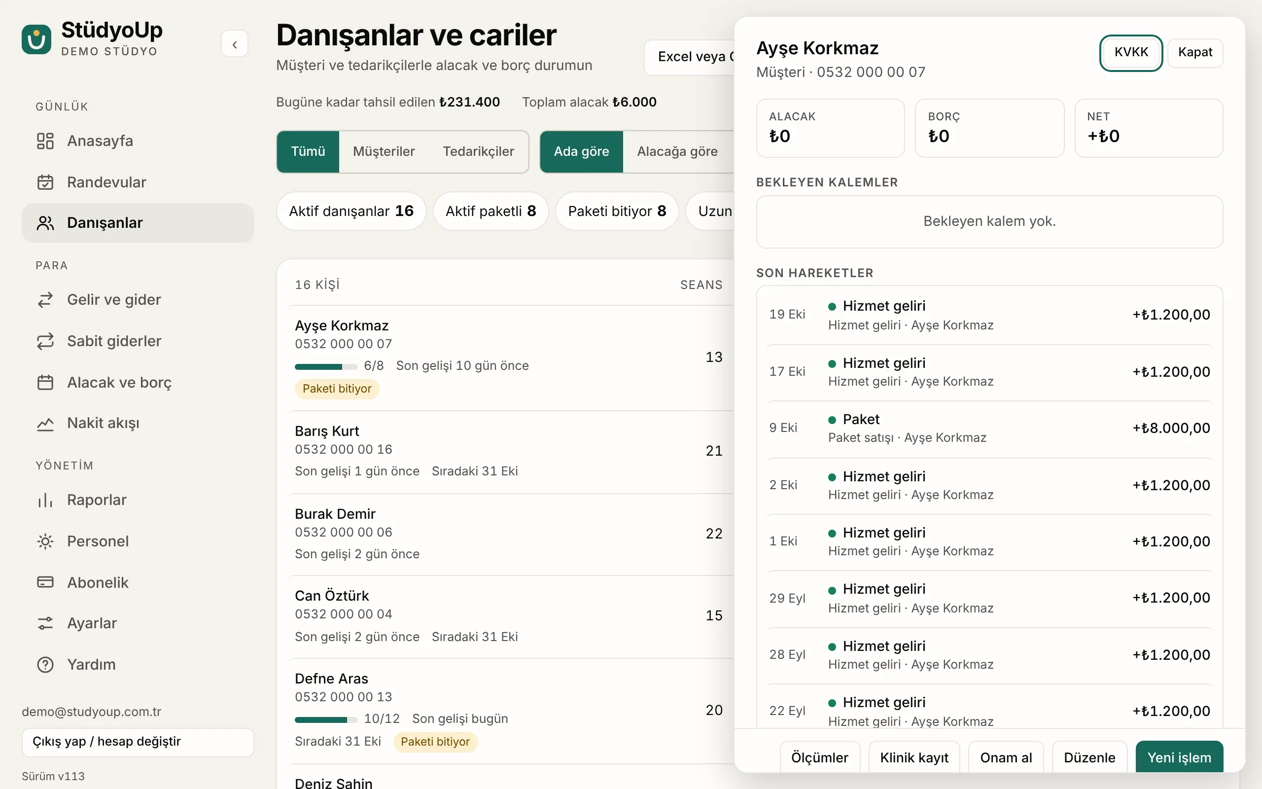The image size is (1262, 789).
Task: Open Alacak ve borç calendar icon
Action: [45, 383]
